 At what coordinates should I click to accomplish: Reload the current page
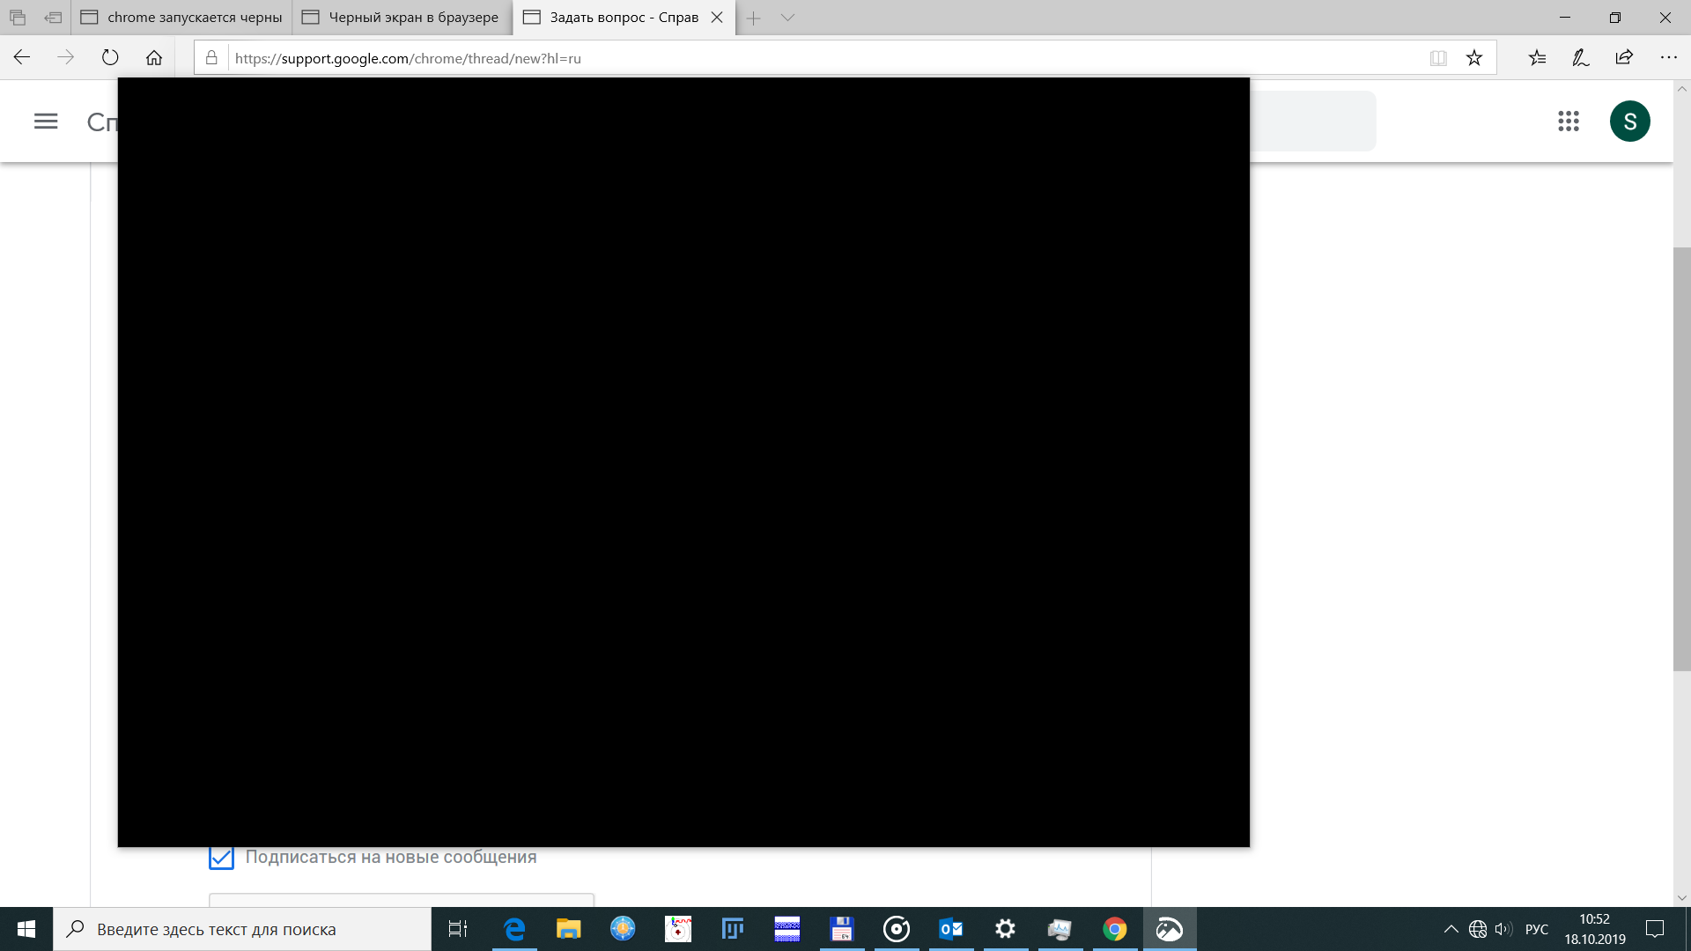tap(110, 58)
